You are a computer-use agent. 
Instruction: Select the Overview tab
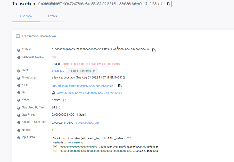click(26, 16)
